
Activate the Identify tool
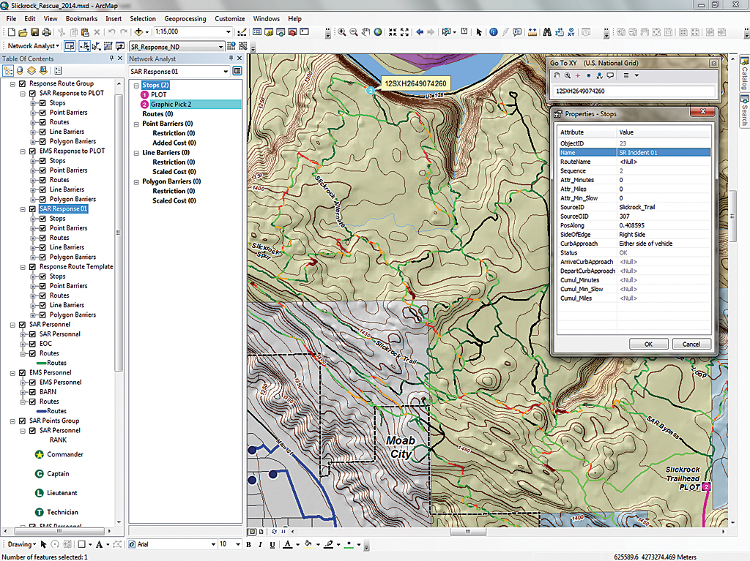(493, 32)
